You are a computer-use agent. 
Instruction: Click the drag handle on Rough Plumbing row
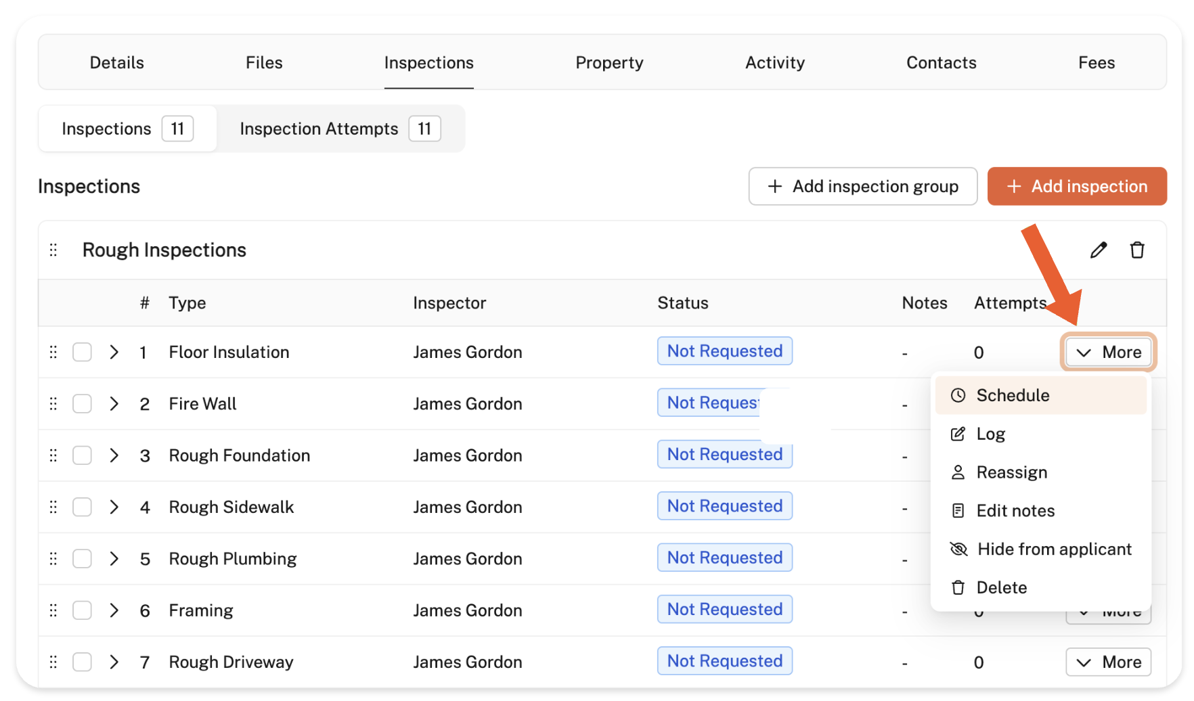point(53,559)
